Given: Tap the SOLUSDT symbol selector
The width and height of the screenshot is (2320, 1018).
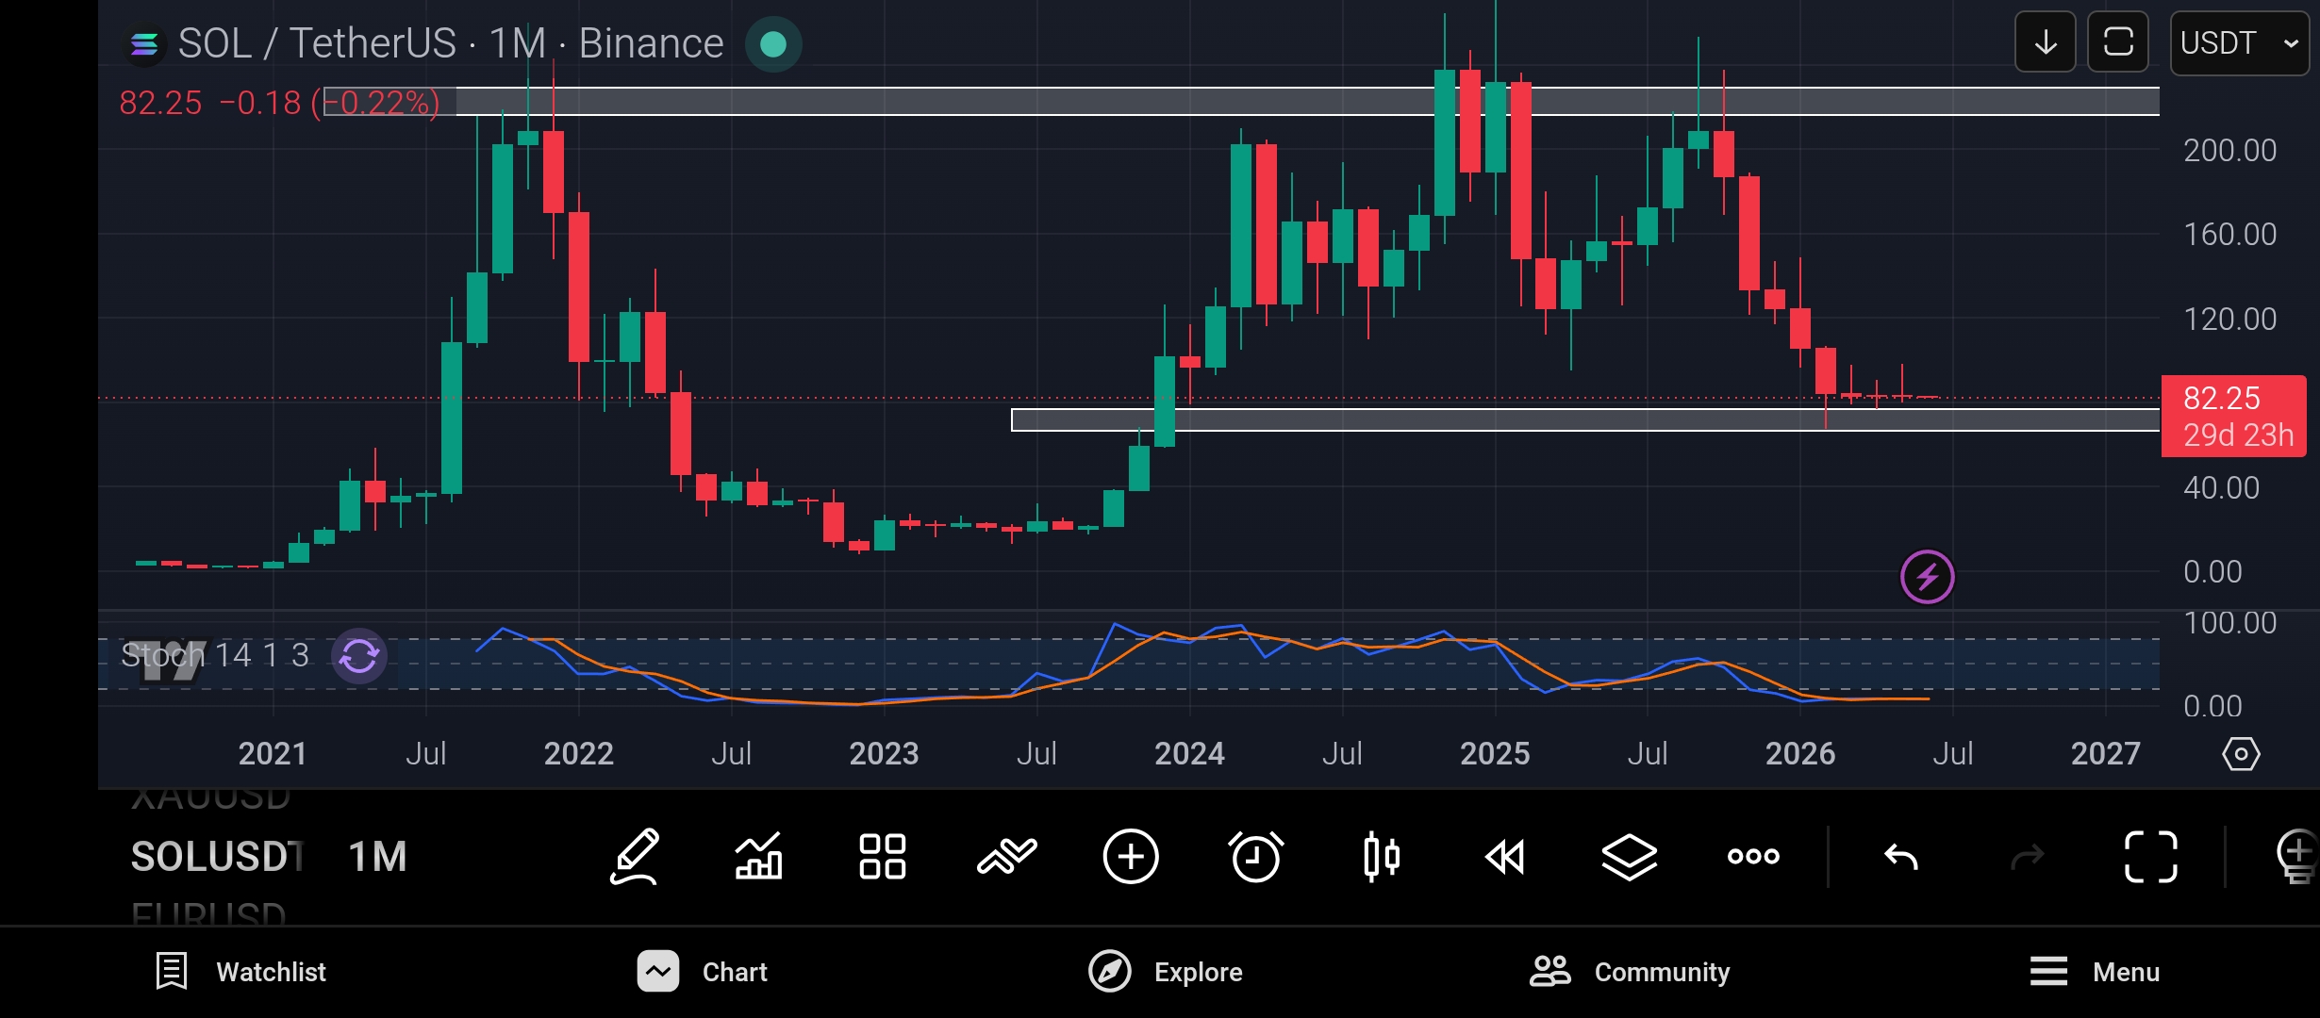Looking at the screenshot, I should tap(217, 857).
